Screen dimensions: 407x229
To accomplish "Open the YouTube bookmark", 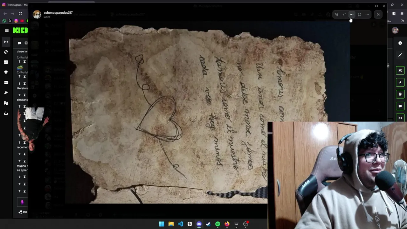I will 22,21.
